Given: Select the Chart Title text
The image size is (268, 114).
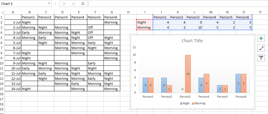Looking at the screenshot, I should point(192,41).
